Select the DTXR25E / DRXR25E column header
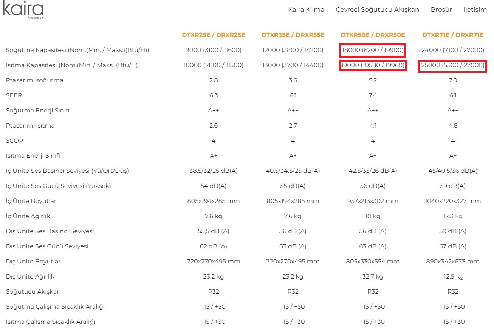Image resolution: width=494 pixels, height=331 pixels. tap(214, 35)
